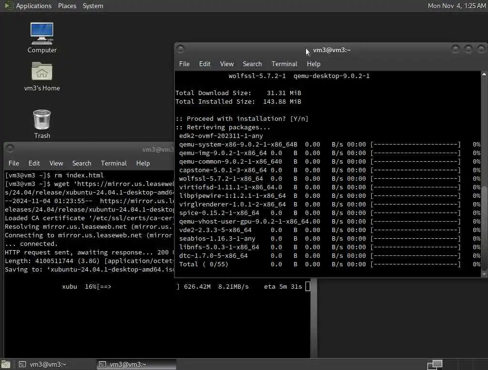Click the edk2-ovmf-202311-1-any package row
Image resolution: width=488 pixels, height=370 pixels.
[221, 136]
